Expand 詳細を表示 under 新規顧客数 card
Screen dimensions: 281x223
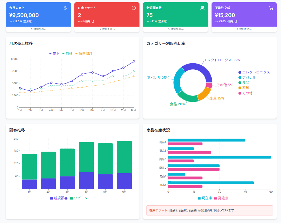tap(175, 29)
